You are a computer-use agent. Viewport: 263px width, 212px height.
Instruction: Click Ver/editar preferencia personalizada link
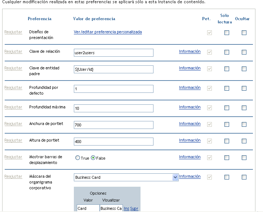click(x=108, y=32)
